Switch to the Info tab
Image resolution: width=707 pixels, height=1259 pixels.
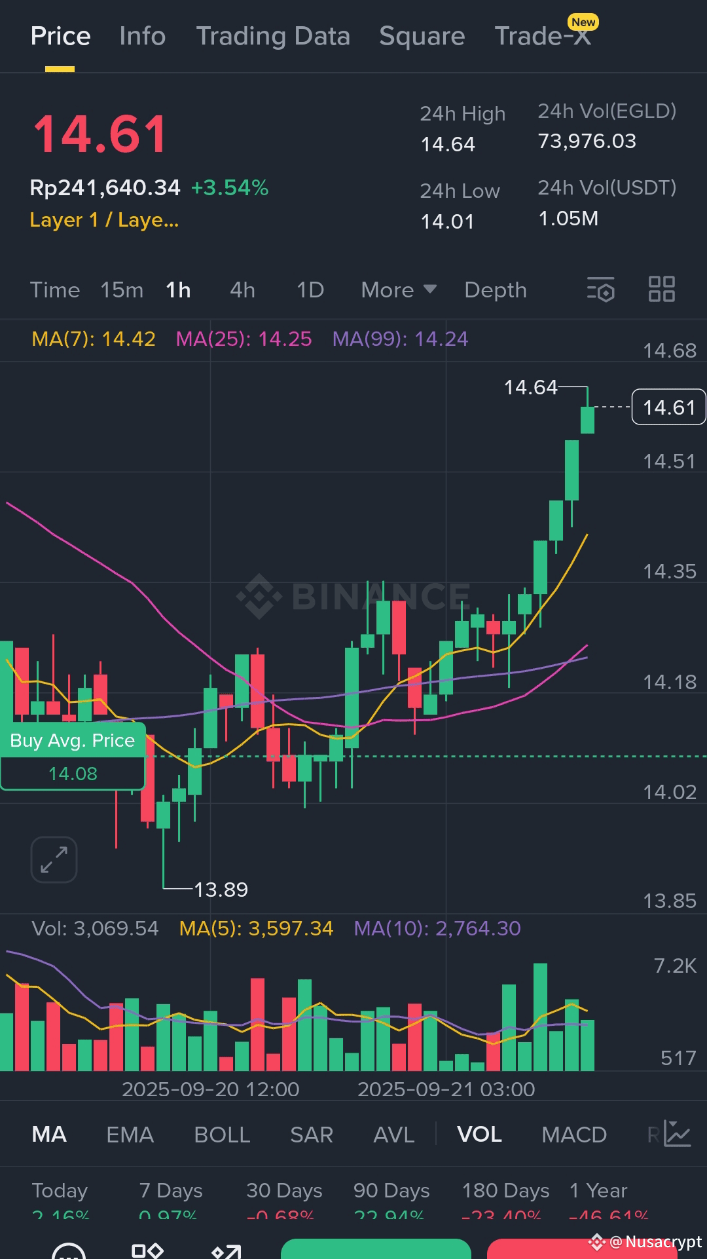coord(143,36)
